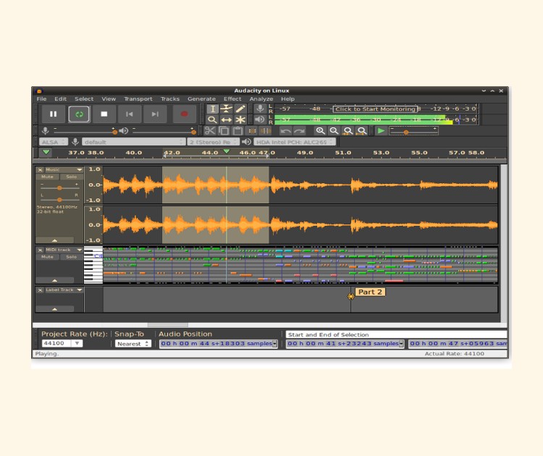Fit whole project in window
Screen dimensions: 543x456
[x=362, y=131]
